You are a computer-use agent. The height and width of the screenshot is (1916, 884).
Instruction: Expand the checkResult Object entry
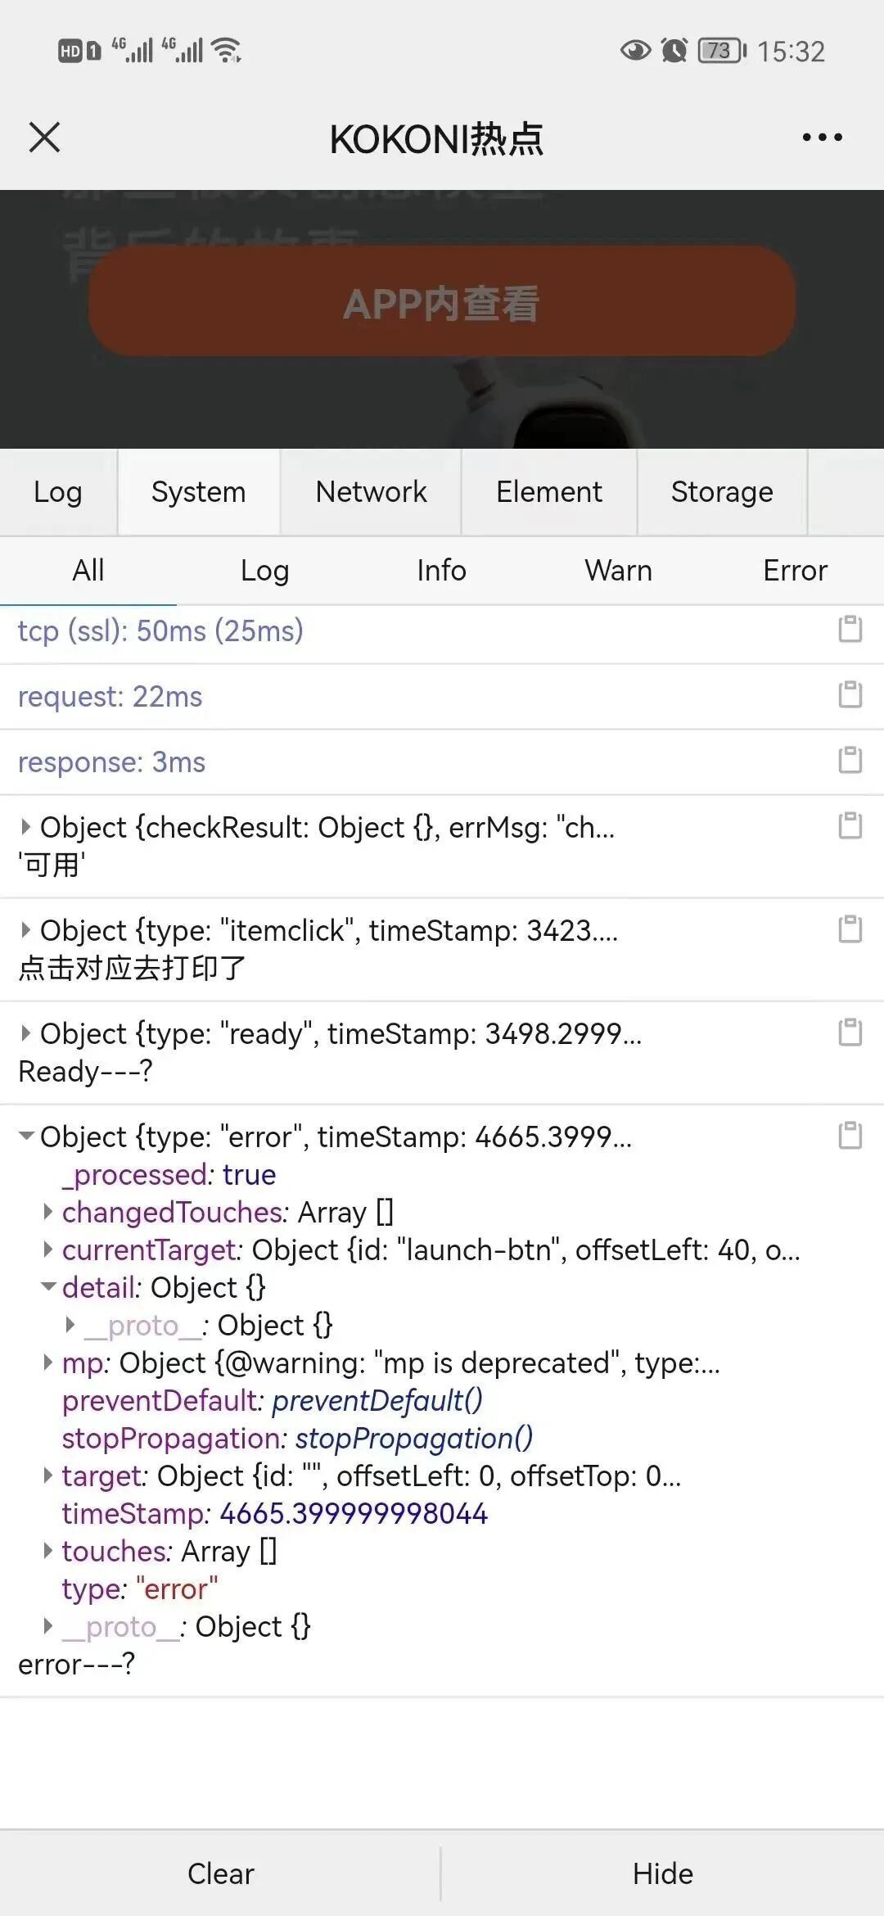pyautogui.click(x=26, y=827)
